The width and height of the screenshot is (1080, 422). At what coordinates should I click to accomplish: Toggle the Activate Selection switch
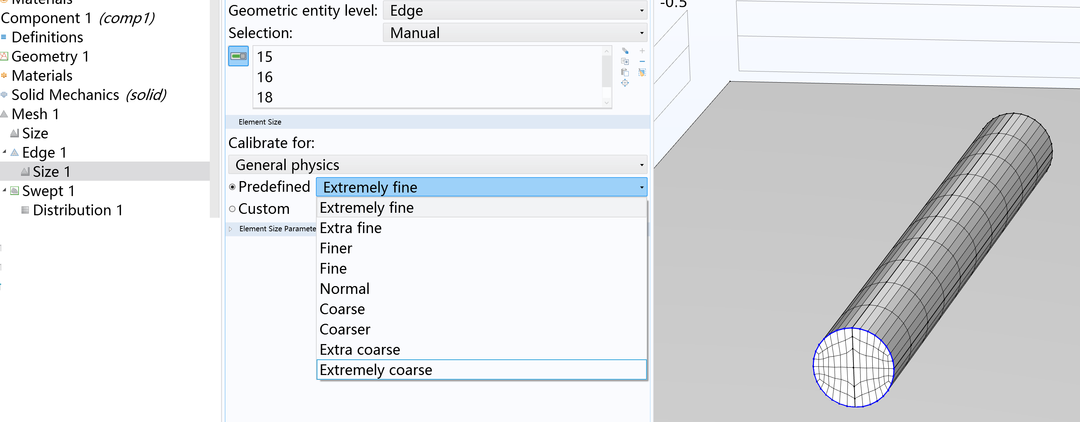click(238, 56)
